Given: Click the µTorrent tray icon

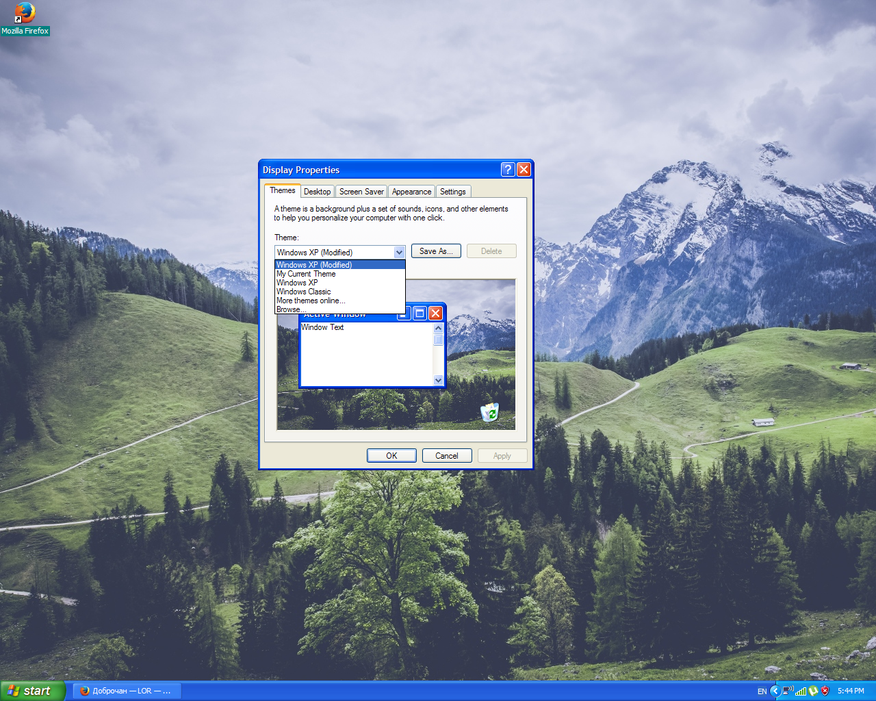Looking at the screenshot, I should [x=813, y=691].
